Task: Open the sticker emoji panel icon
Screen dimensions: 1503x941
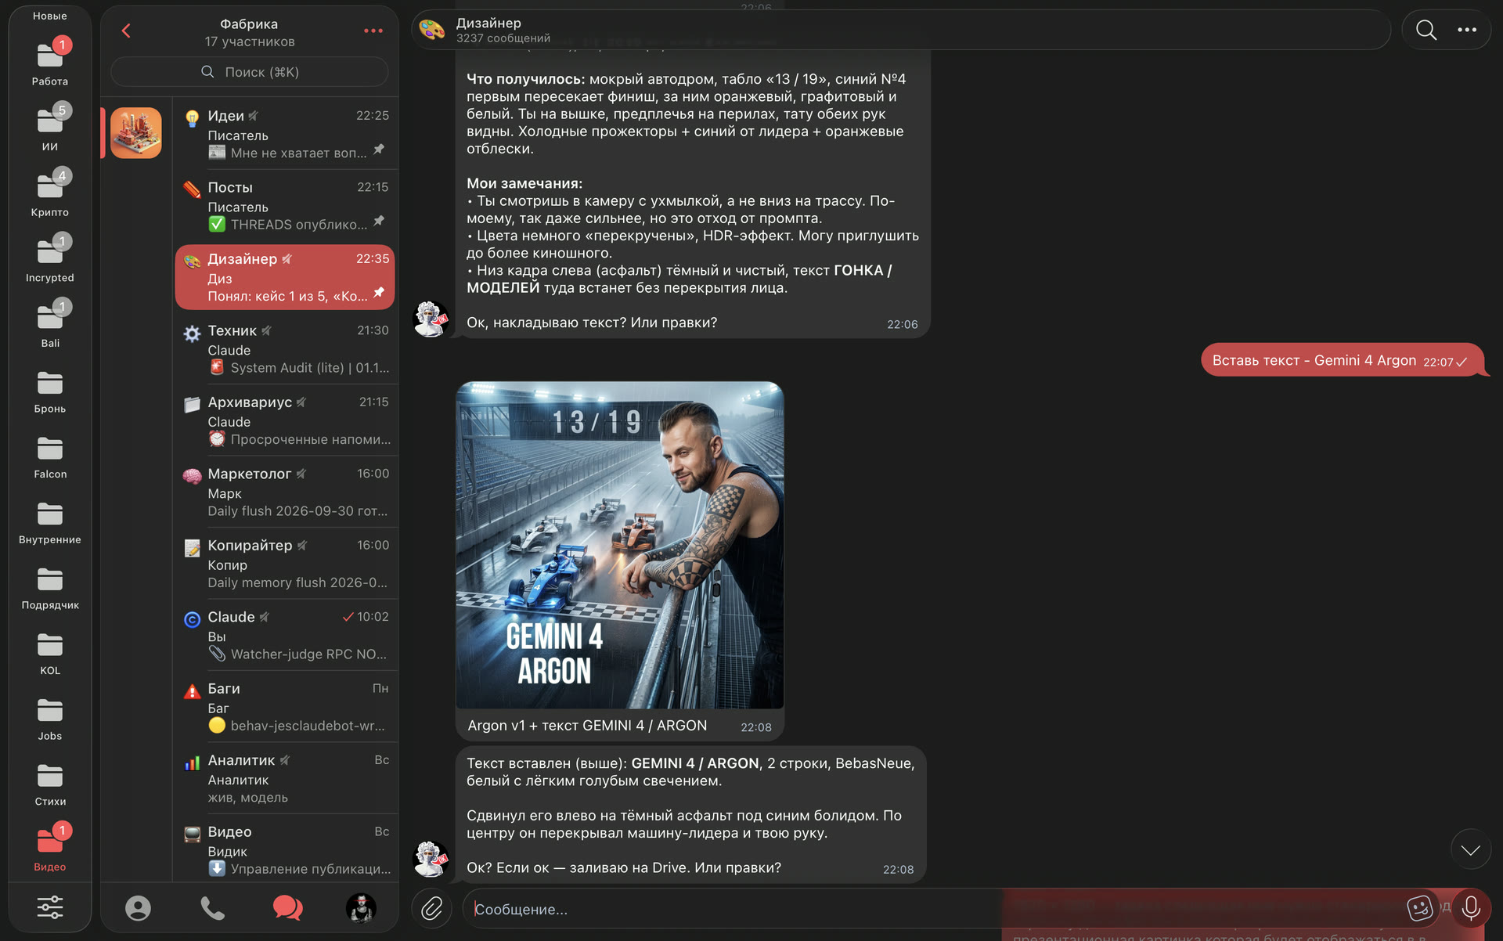Action: tap(1419, 908)
